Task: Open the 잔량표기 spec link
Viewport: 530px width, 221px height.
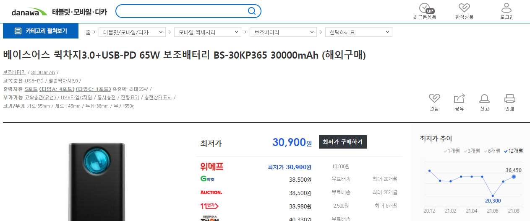Action: point(130,98)
